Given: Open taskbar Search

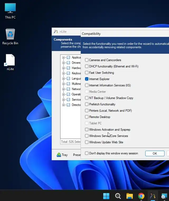Looking at the screenshot, I should 118,196.
